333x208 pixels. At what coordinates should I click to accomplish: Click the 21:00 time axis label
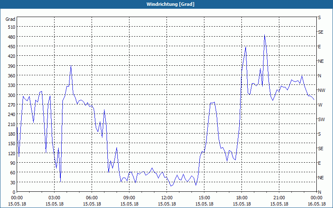(x=279, y=198)
